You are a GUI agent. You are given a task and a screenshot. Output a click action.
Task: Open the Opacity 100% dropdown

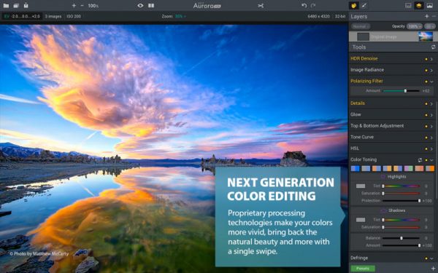[x=414, y=26]
